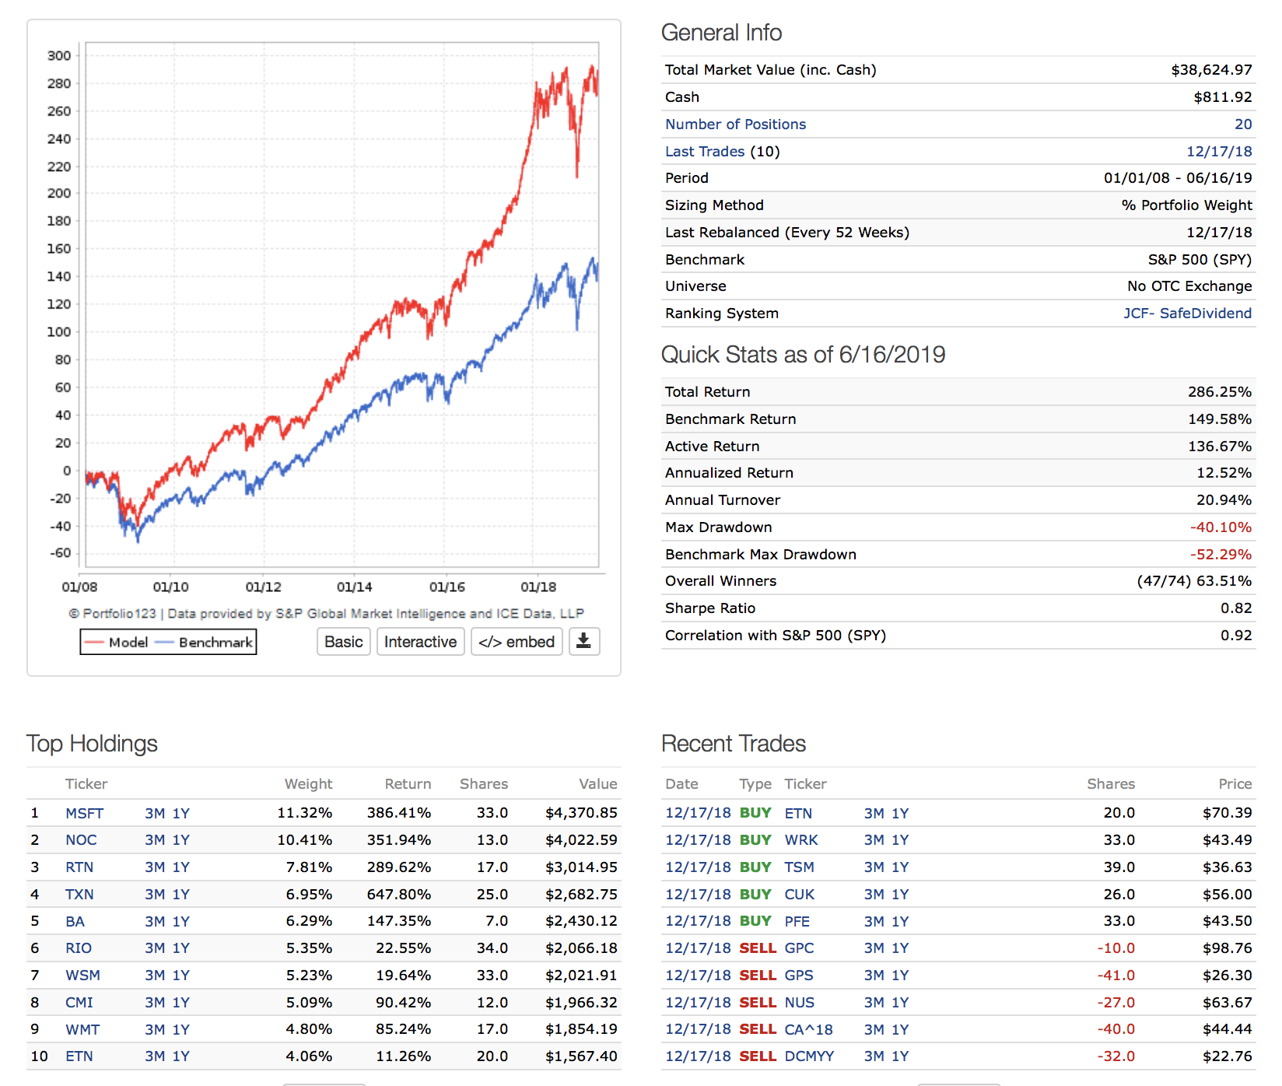Click the performance chart plot area

point(342,303)
